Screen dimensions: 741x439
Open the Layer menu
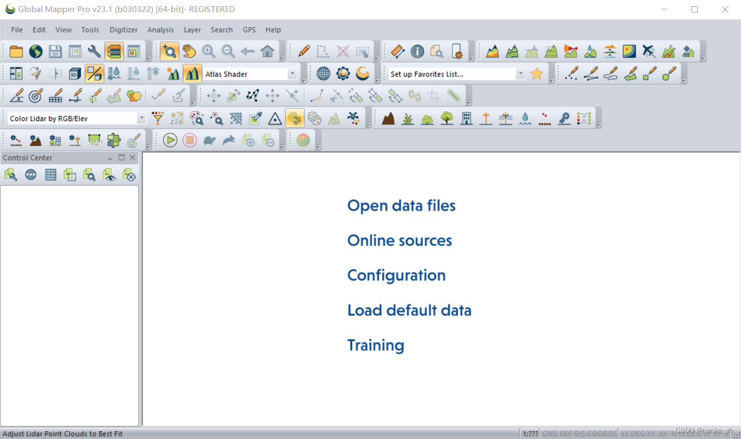click(193, 30)
